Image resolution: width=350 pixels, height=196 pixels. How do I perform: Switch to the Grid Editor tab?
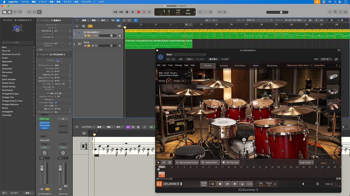pos(240,66)
